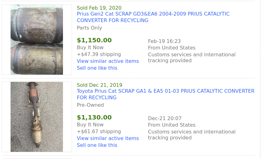Click the '+$61.67 shipping' text
Viewport: 264px width, 159px height.
point(99,131)
